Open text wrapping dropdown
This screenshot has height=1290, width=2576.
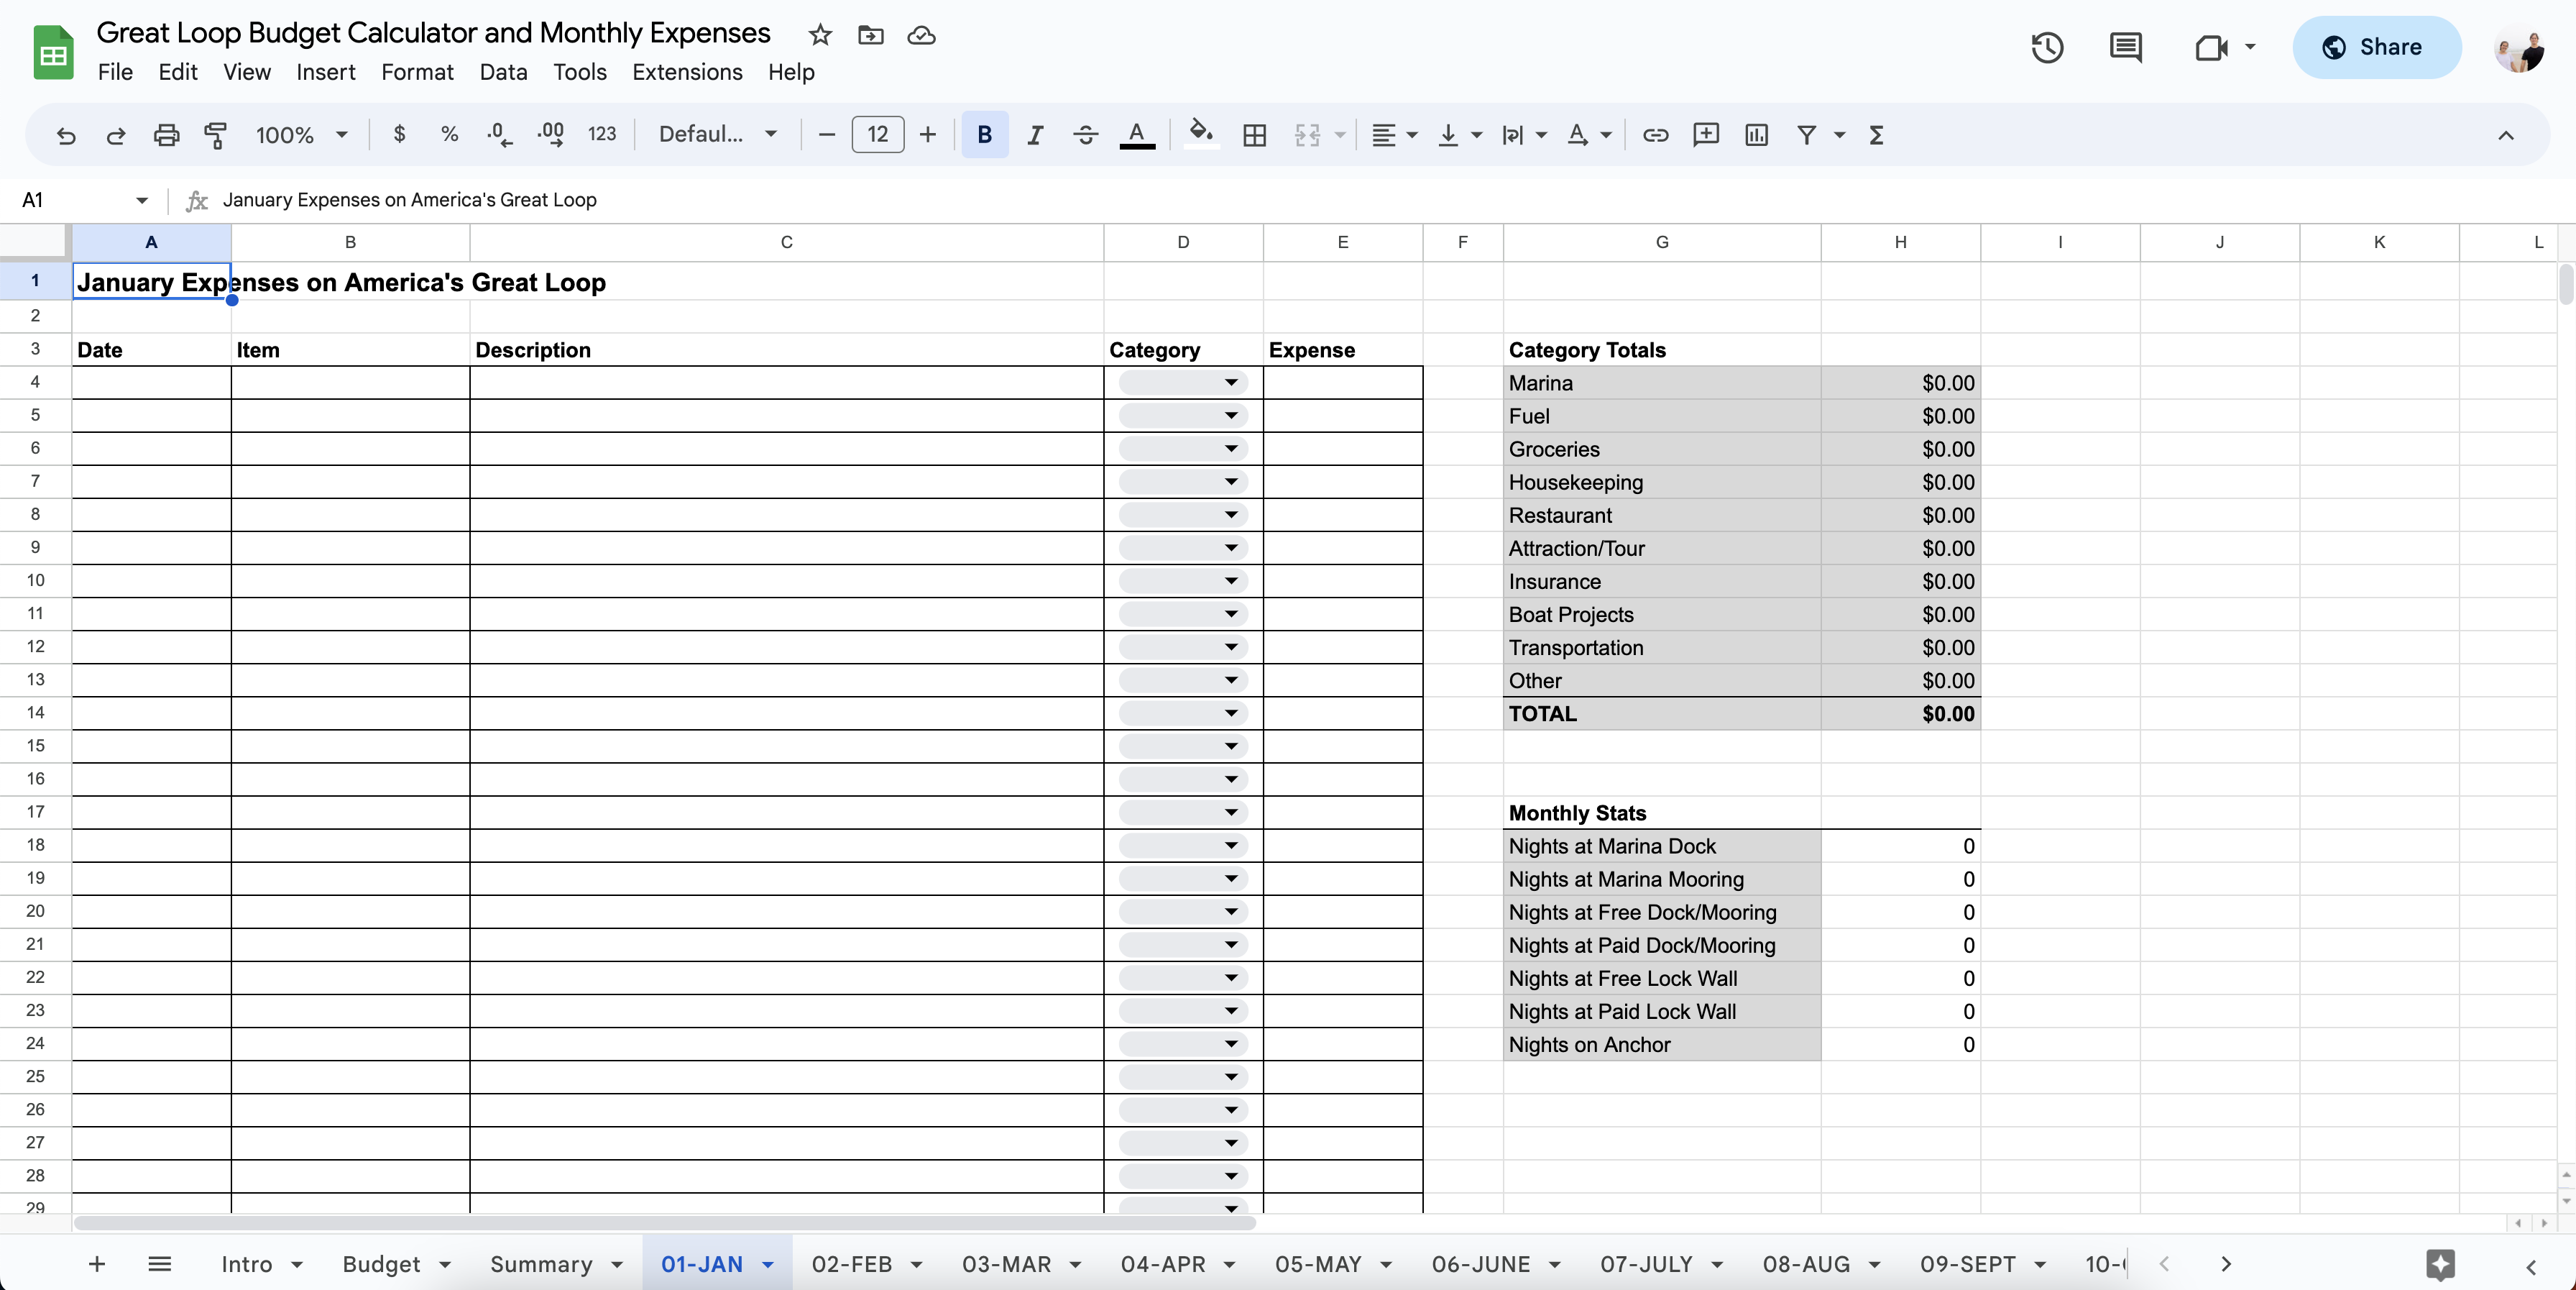1524,135
